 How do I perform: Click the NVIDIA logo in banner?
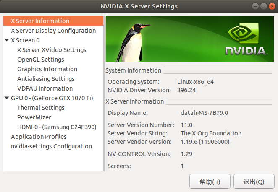coord(247,39)
